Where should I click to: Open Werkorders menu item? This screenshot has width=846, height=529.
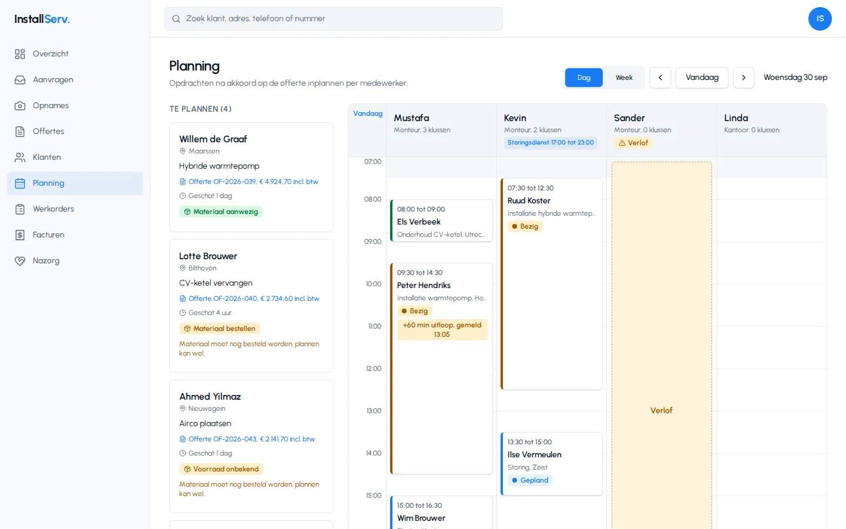click(75, 209)
